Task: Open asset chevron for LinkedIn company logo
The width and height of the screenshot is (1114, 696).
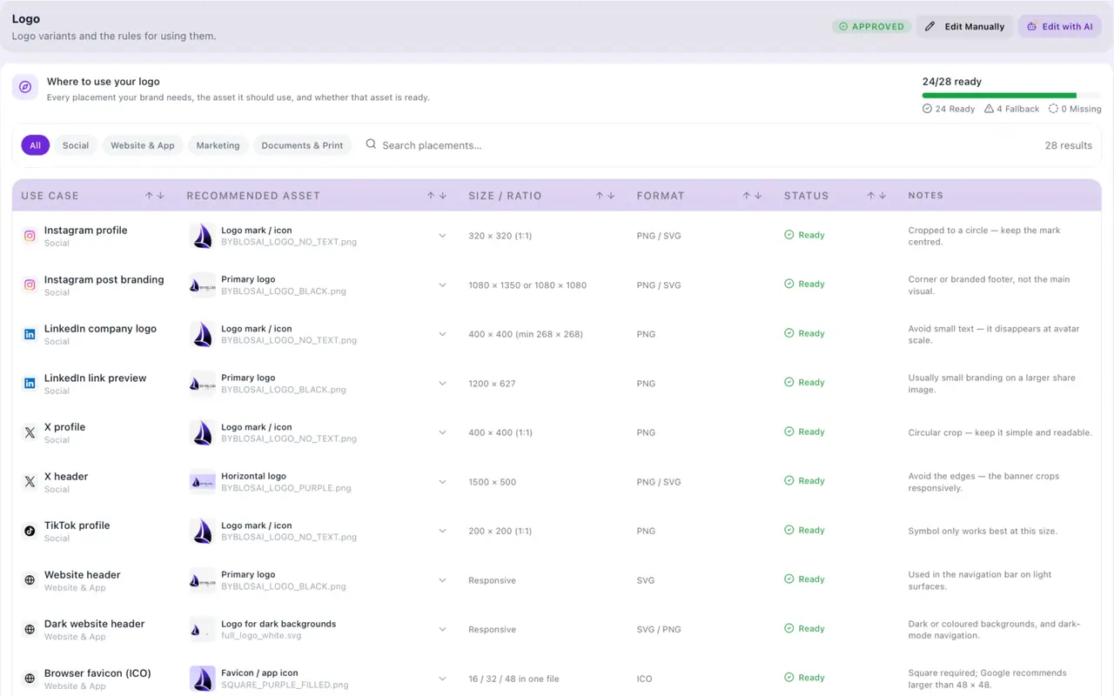Action: tap(442, 334)
